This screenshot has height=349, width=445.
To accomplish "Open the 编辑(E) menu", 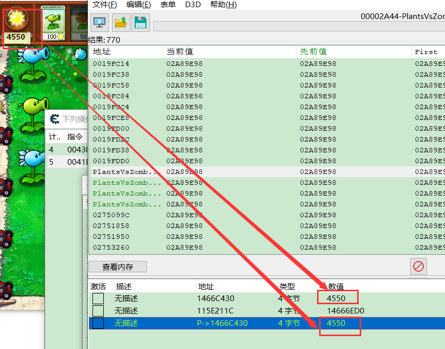I will pos(139,5).
